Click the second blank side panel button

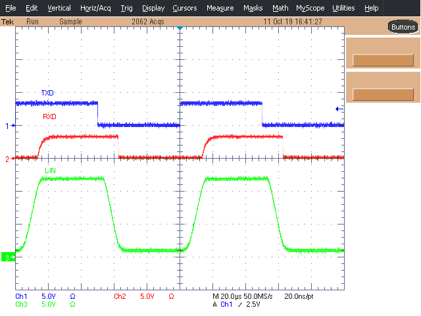[x=383, y=94]
